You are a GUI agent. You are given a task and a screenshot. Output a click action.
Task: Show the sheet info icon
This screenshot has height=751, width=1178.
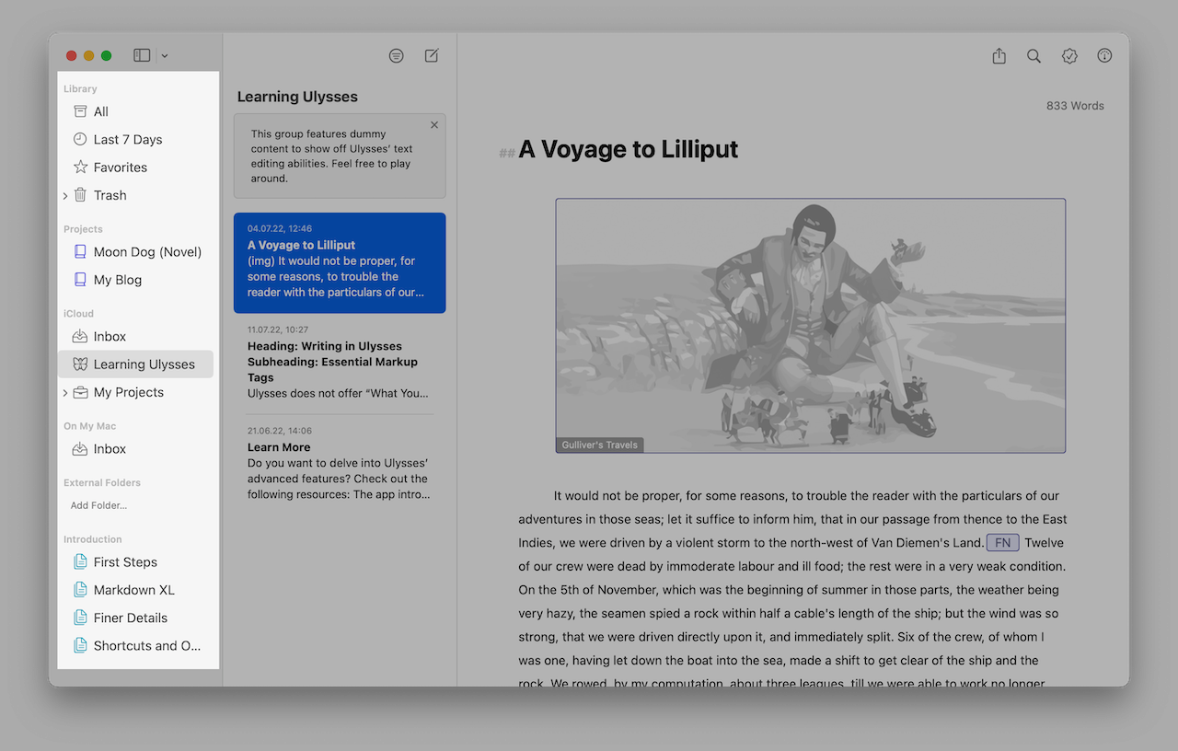[1104, 56]
